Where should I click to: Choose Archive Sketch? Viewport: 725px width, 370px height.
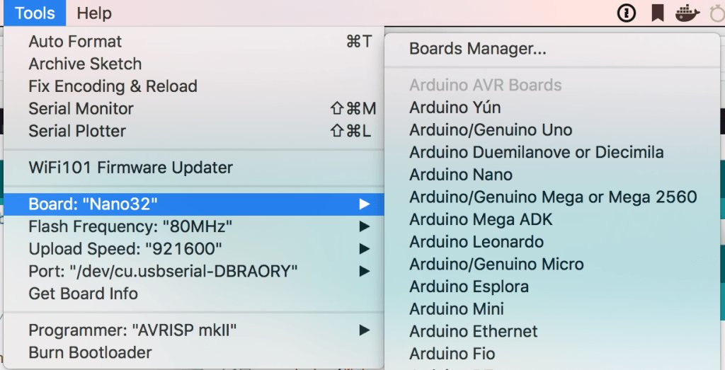point(194,64)
